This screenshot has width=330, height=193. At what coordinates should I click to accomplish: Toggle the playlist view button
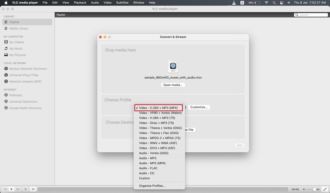33,189
